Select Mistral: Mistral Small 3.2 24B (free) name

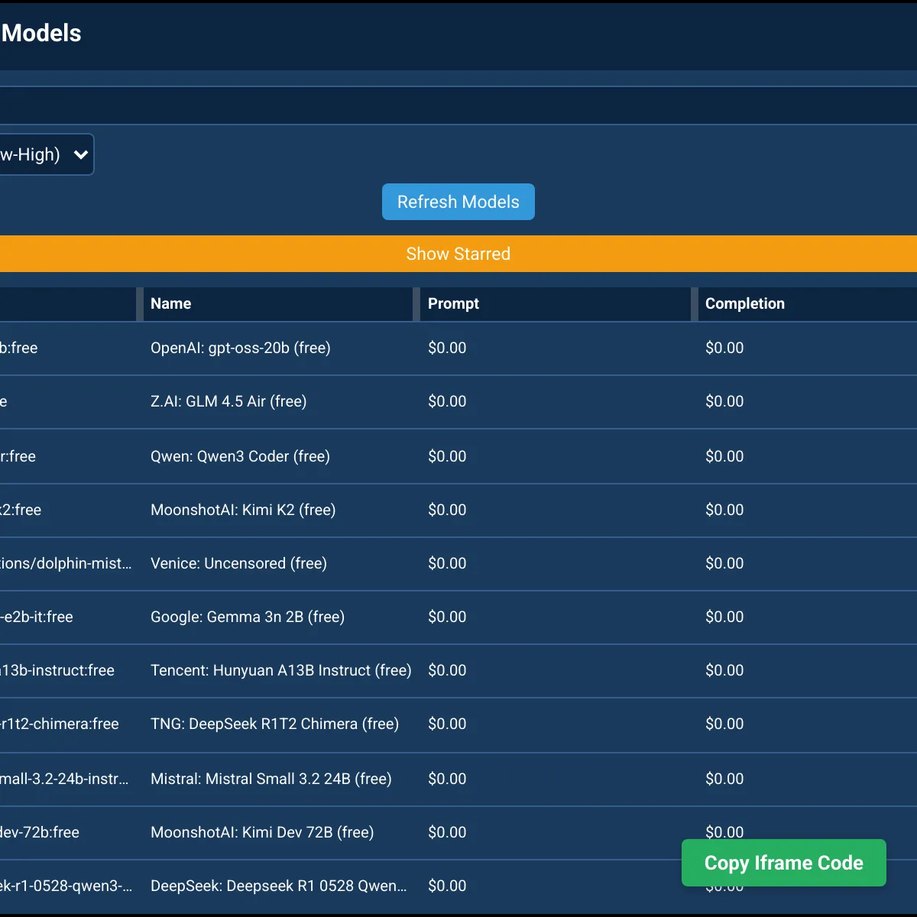[x=271, y=779]
